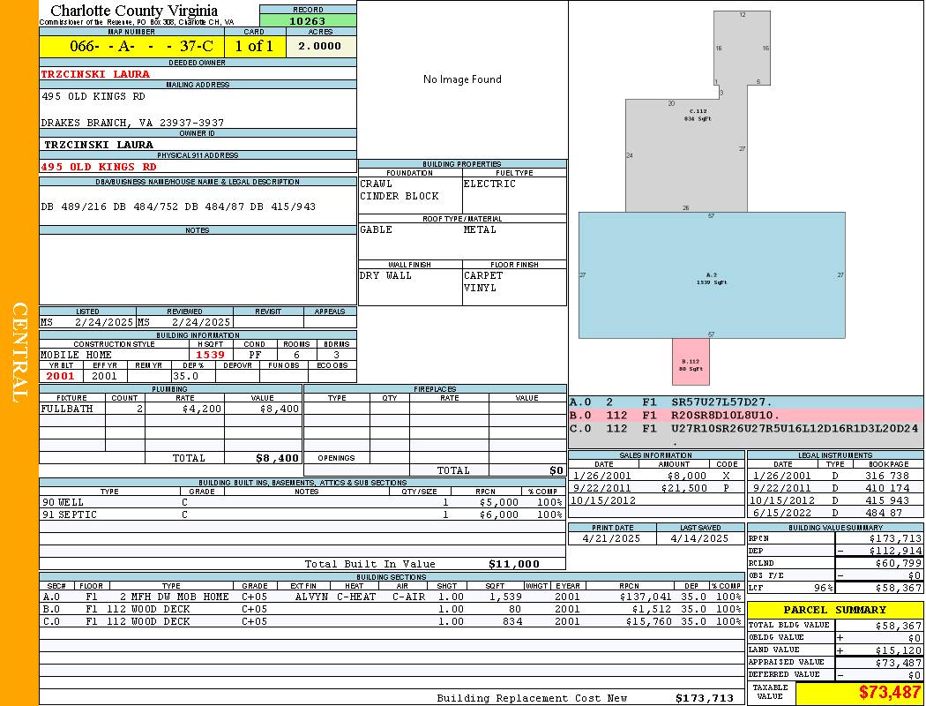Click the "No Image Found" photo placeholder
The image size is (926, 706).
pyautogui.click(x=462, y=79)
